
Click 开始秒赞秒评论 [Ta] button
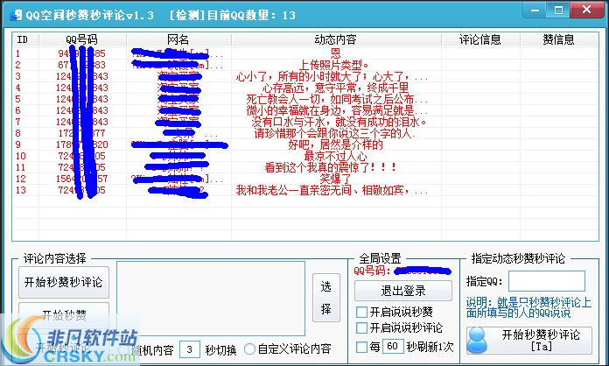pyautogui.click(x=529, y=340)
